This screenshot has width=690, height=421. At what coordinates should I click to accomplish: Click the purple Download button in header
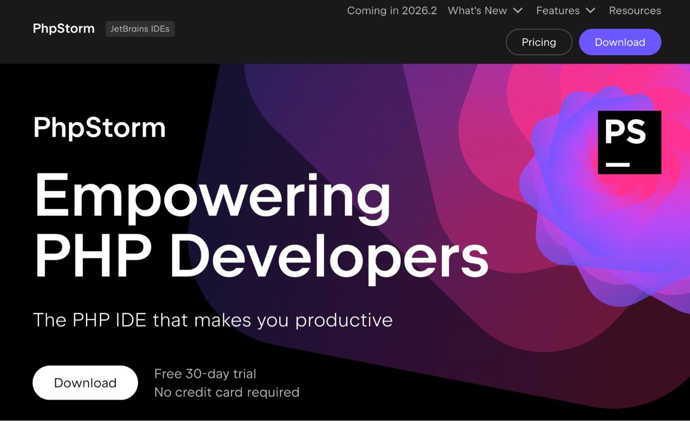pyautogui.click(x=620, y=42)
